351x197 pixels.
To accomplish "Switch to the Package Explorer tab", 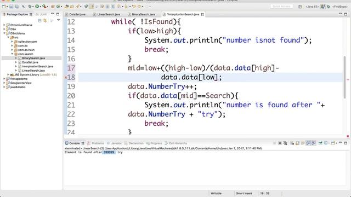I will tap(17, 14).
